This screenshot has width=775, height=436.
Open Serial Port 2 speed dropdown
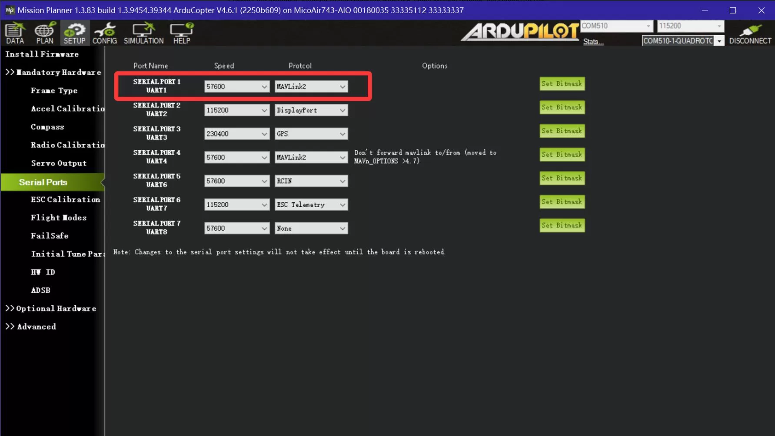[x=236, y=110]
